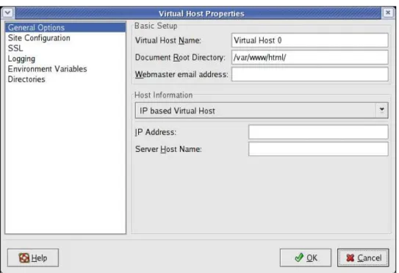This screenshot has width=399, height=273.
Task: Click the Basic Setup group heading
Action: click(156, 26)
